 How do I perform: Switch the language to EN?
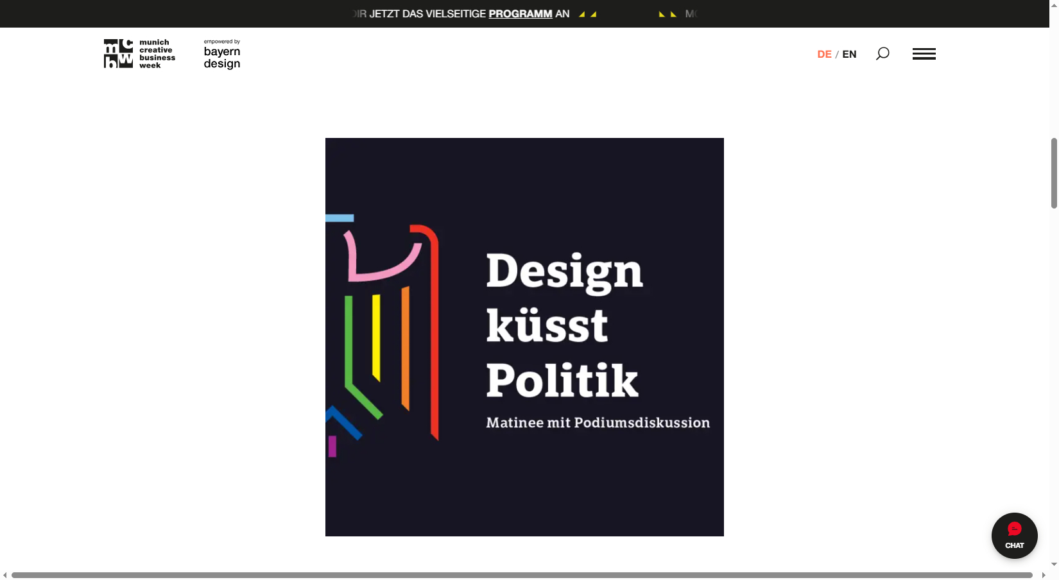(x=849, y=55)
